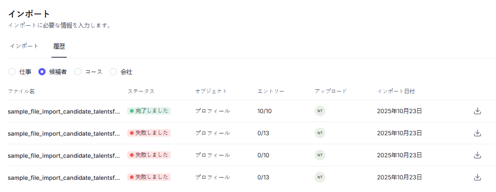Switch to the インポート tab
Screen dimensions: 496x192
(24, 46)
